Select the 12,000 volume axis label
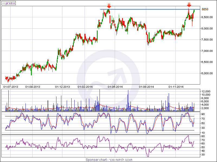The image size is (217, 162). tap(206, 92)
